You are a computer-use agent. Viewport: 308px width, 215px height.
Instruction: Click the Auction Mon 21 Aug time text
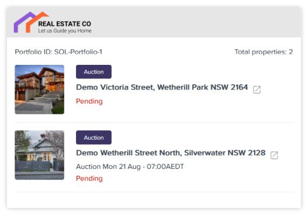[130, 167]
